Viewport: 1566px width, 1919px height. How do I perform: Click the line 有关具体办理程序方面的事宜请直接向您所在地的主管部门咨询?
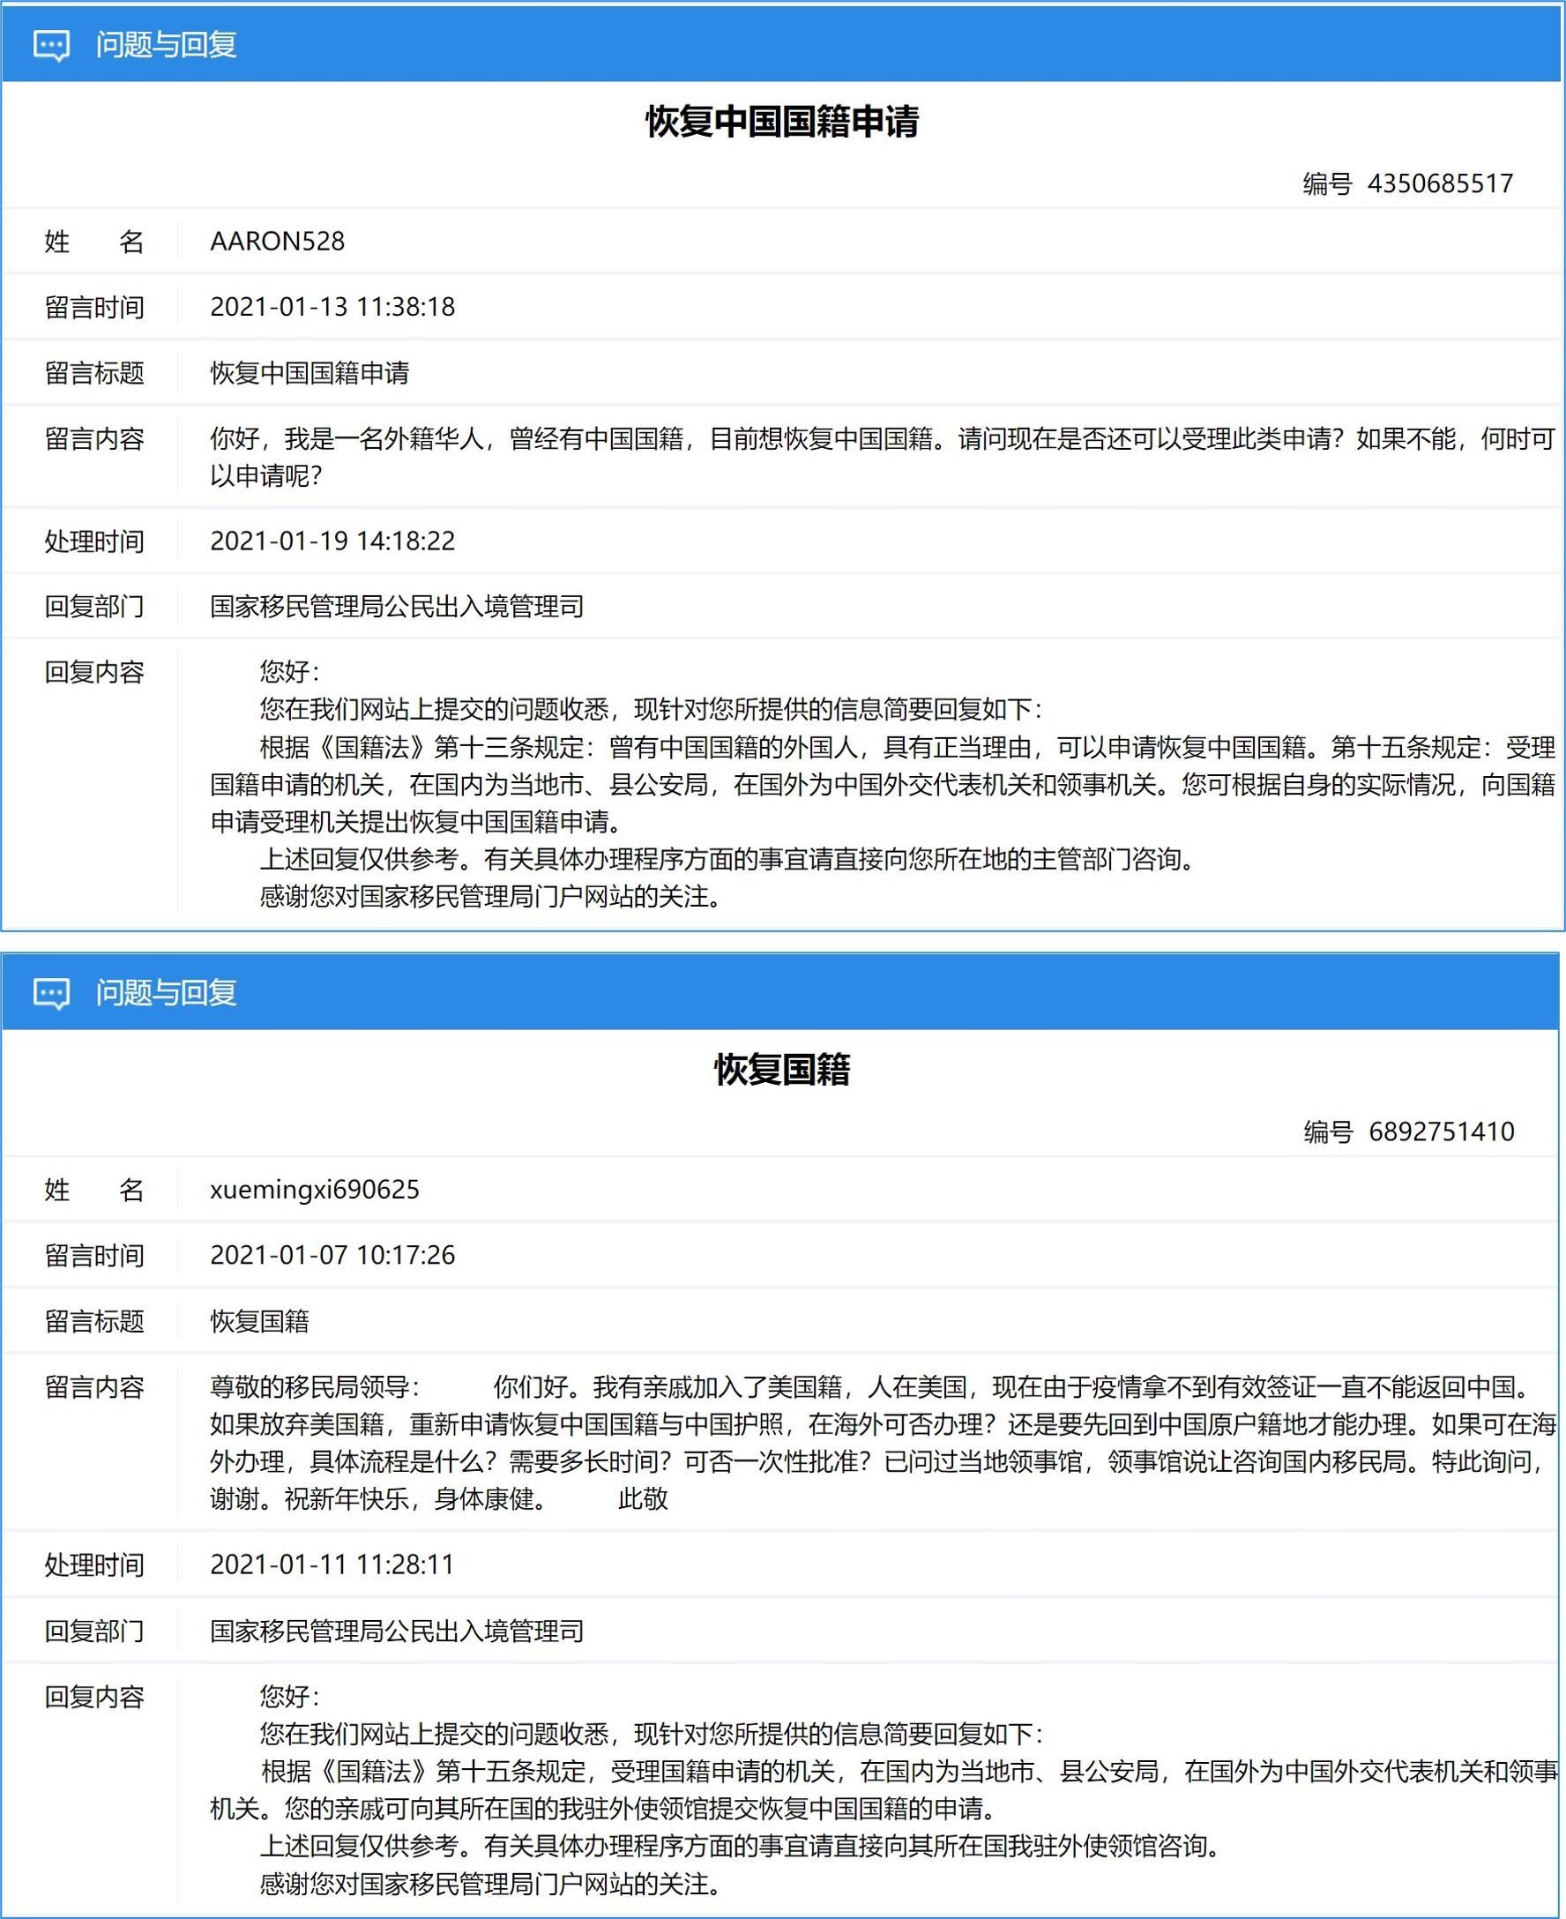click(x=839, y=859)
